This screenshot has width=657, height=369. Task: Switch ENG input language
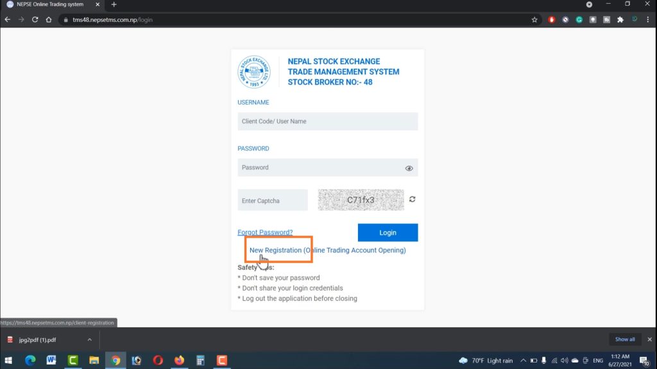point(598,361)
